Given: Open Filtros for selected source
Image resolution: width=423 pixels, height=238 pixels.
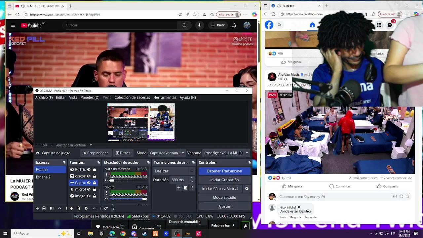Looking at the screenshot, I should [123, 153].
